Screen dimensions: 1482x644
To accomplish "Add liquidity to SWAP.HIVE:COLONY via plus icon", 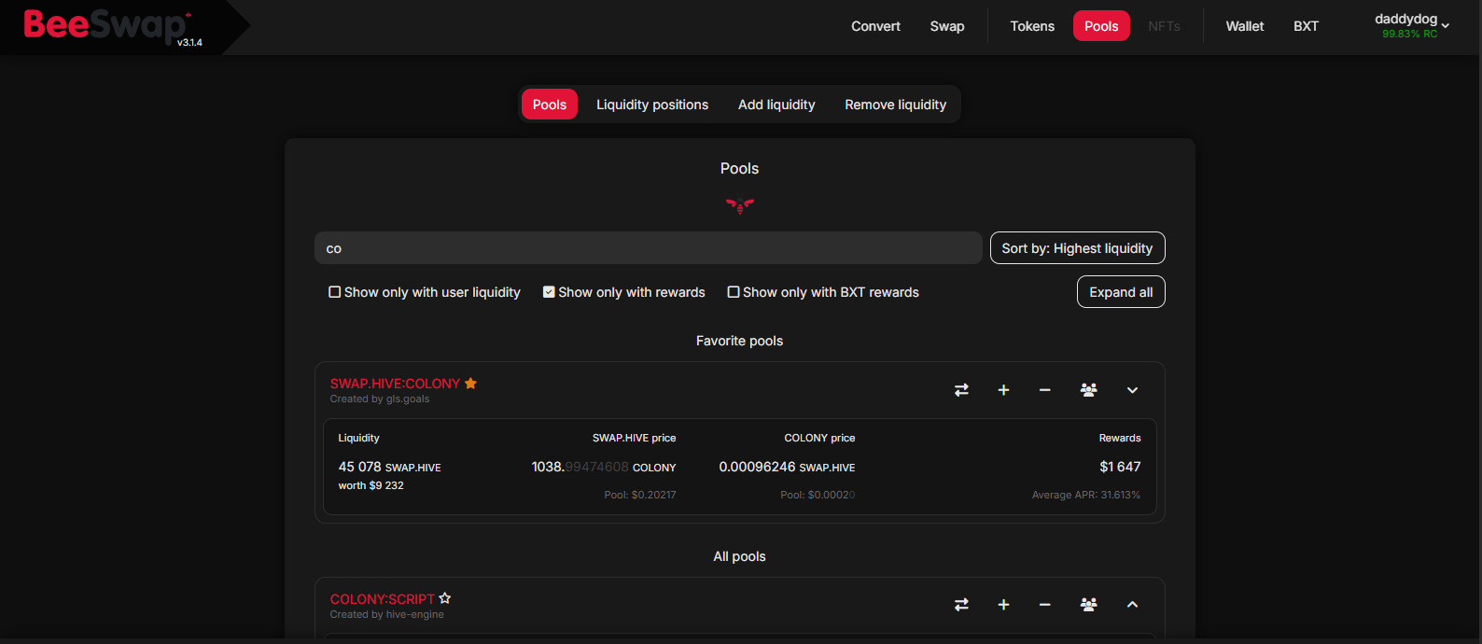I will click(1003, 390).
